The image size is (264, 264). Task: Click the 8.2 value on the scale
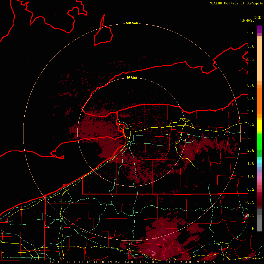tap(251, 59)
